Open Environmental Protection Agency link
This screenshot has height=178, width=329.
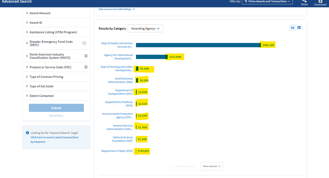(117, 115)
